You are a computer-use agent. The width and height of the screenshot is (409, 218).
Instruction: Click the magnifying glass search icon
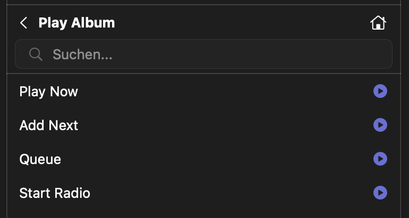click(x=36, y=54)
